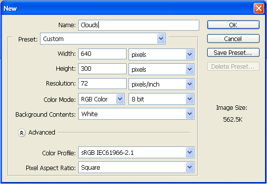Image resolution: width=267 pixels, height=184 pixels.
Task: Click the OK button
Action: point(233,25)
